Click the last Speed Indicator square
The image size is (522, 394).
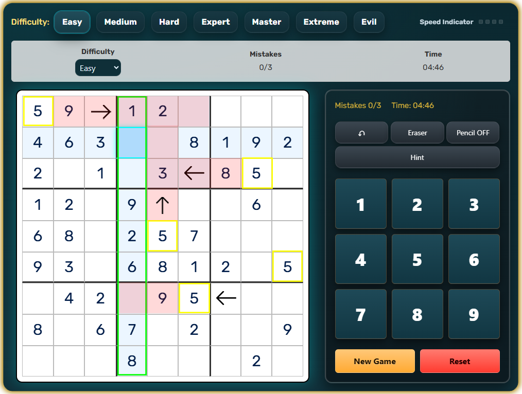tap(501, 22)
